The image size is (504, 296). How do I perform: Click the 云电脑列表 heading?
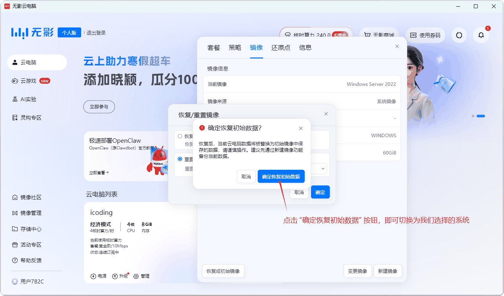[x=102, y=194]
